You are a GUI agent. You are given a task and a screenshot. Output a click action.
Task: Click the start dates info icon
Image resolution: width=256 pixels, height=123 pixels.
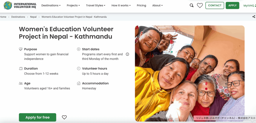coord(127,54)
